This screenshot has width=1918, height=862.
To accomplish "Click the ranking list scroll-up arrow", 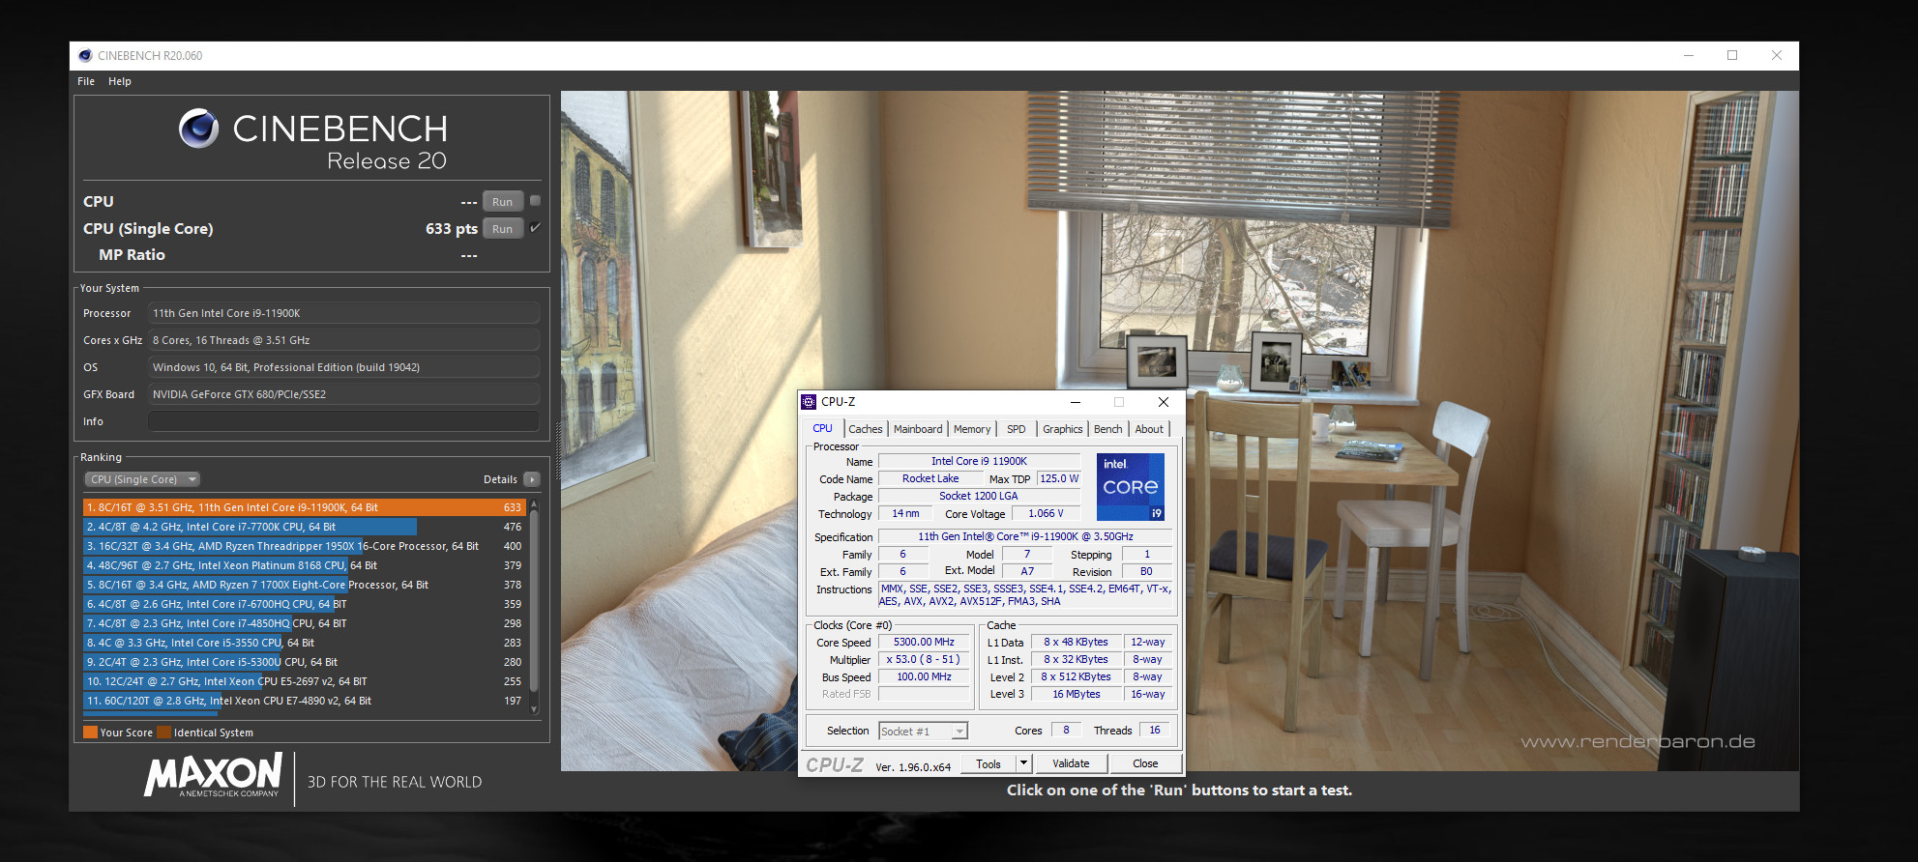I will coord(534,505).
